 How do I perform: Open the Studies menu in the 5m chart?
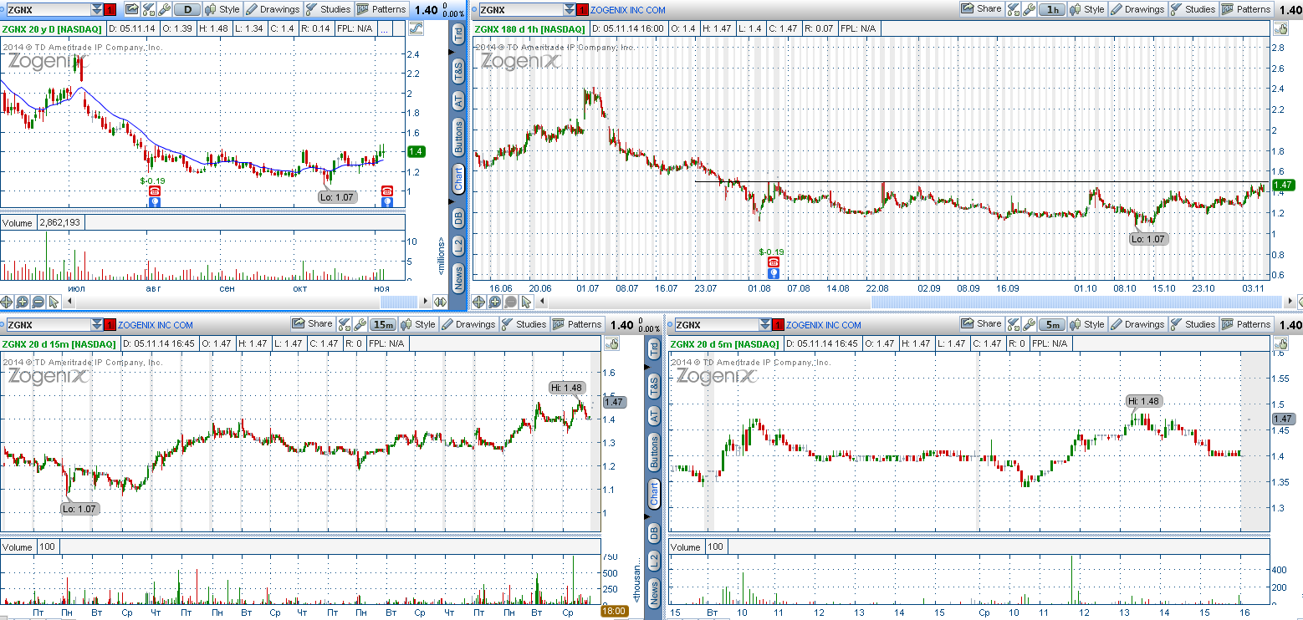point(1193,323)
